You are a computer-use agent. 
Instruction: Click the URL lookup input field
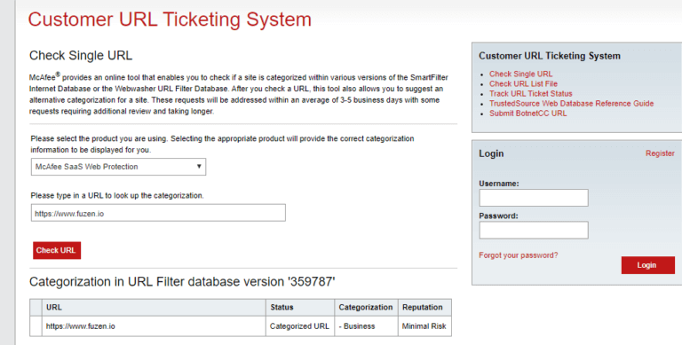(158, 213)
